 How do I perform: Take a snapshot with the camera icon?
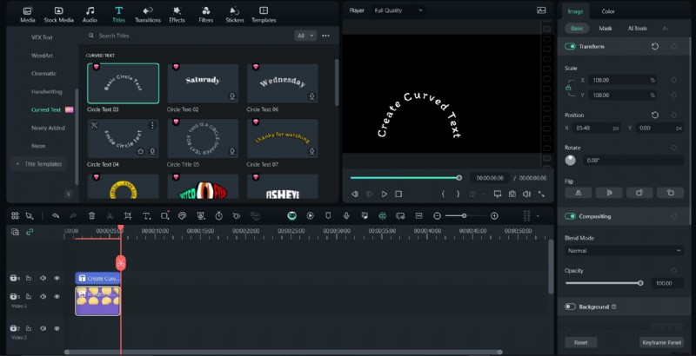tap(512, 194)
